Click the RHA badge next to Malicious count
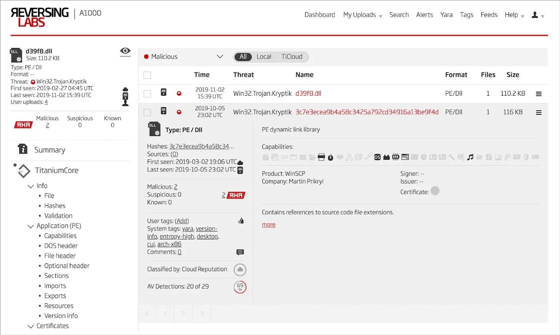 [23, 124]
